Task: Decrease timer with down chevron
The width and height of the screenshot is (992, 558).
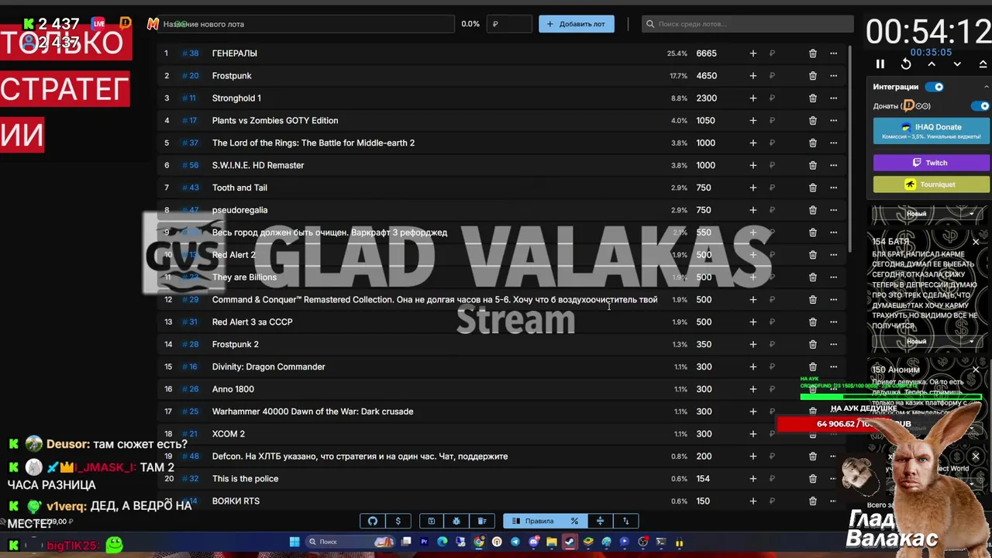Action: 957,64
